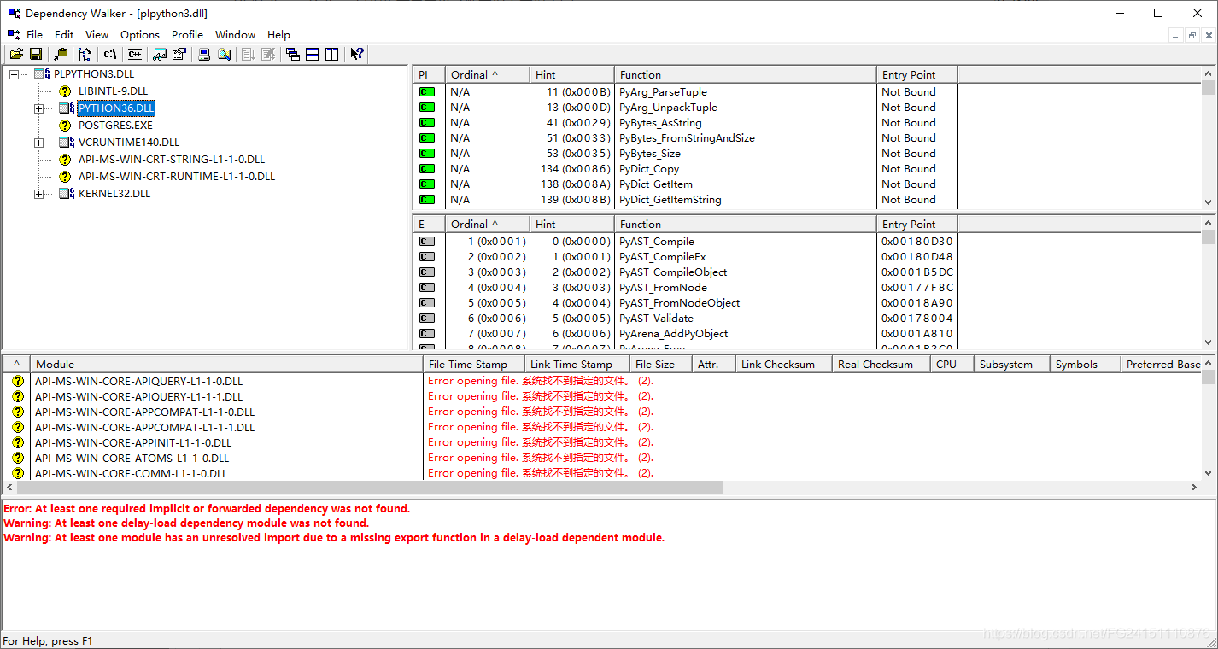The height and width of the screenshot is (649, 1218).
Task: Expand the KERNEL32.DLL tree node
Action: 38,194
